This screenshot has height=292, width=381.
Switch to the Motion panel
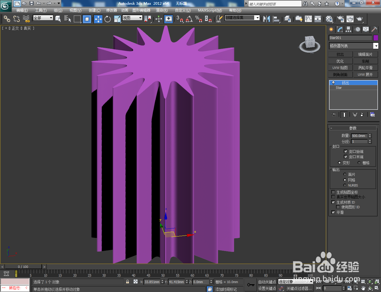point(357,29)
